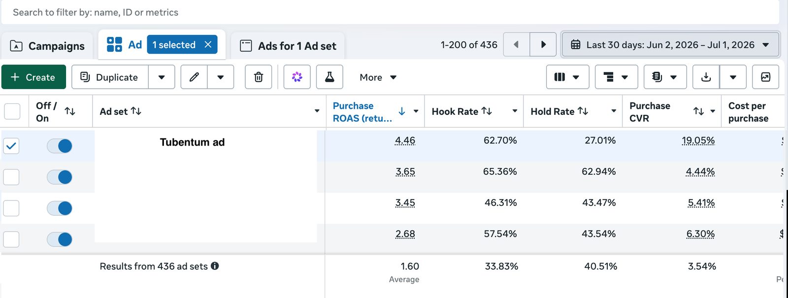
Task: Go to previous page arrow
Action: pos(516,45)
